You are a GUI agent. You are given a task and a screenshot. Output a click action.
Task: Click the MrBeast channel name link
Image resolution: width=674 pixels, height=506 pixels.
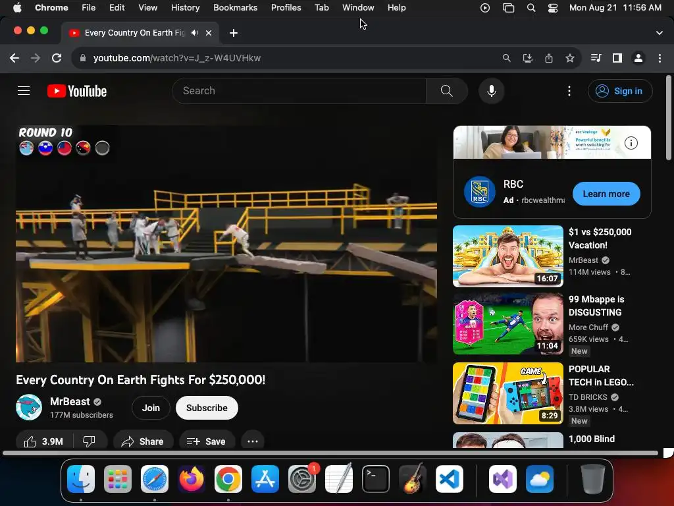[x=70, y=401]
